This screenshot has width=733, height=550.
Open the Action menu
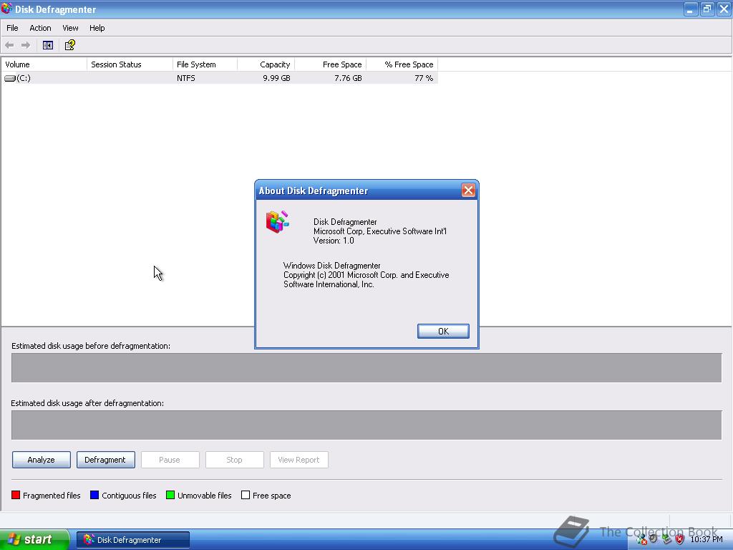[40, 28]
